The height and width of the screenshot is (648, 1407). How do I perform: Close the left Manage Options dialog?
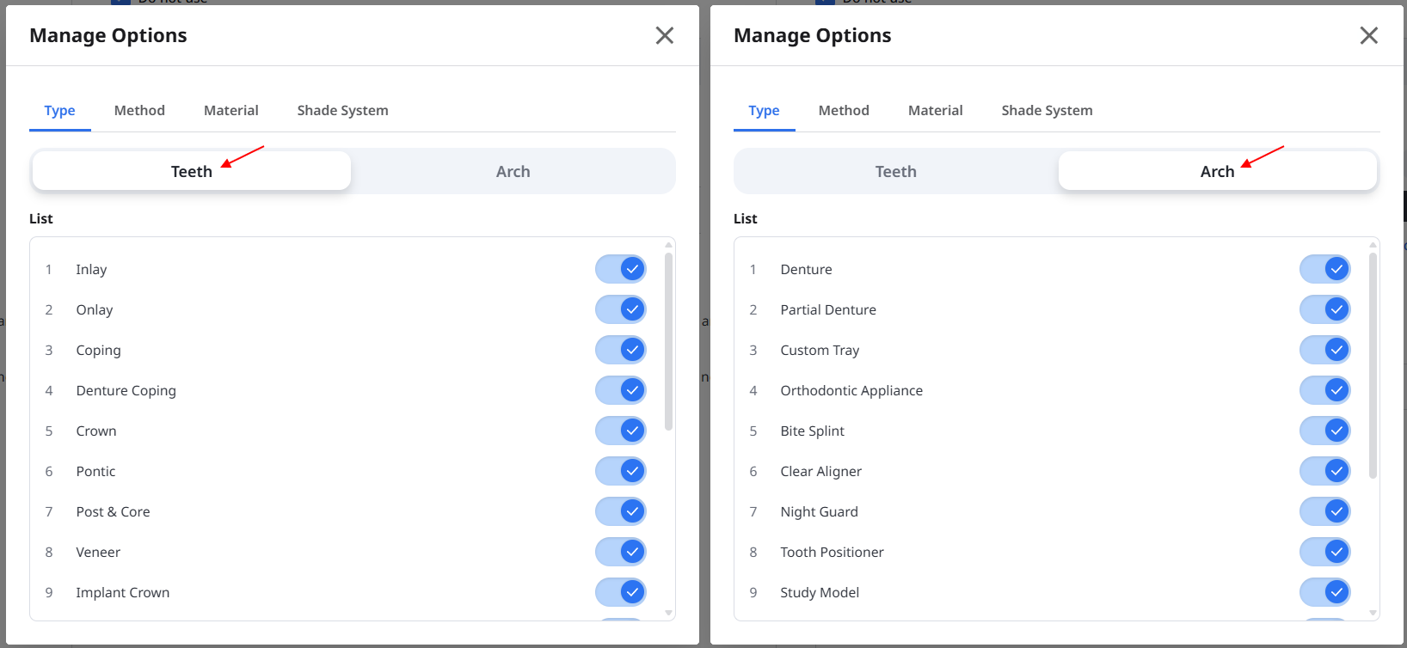[665, 35]
